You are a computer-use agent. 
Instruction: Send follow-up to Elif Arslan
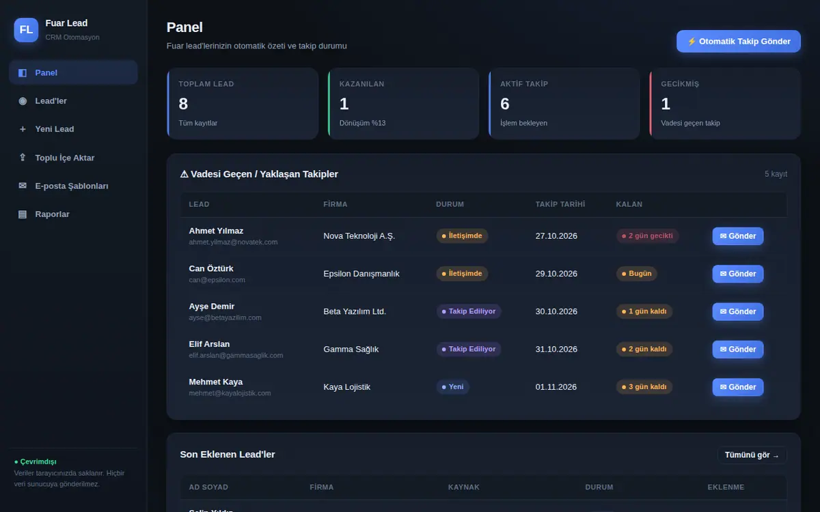coord(738,350)
